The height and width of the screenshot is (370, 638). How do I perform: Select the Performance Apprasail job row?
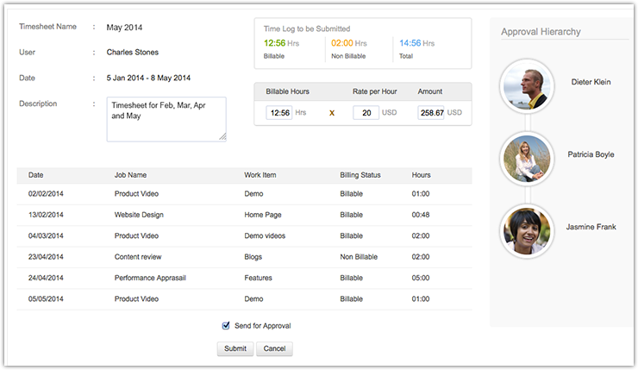(153, 278)
